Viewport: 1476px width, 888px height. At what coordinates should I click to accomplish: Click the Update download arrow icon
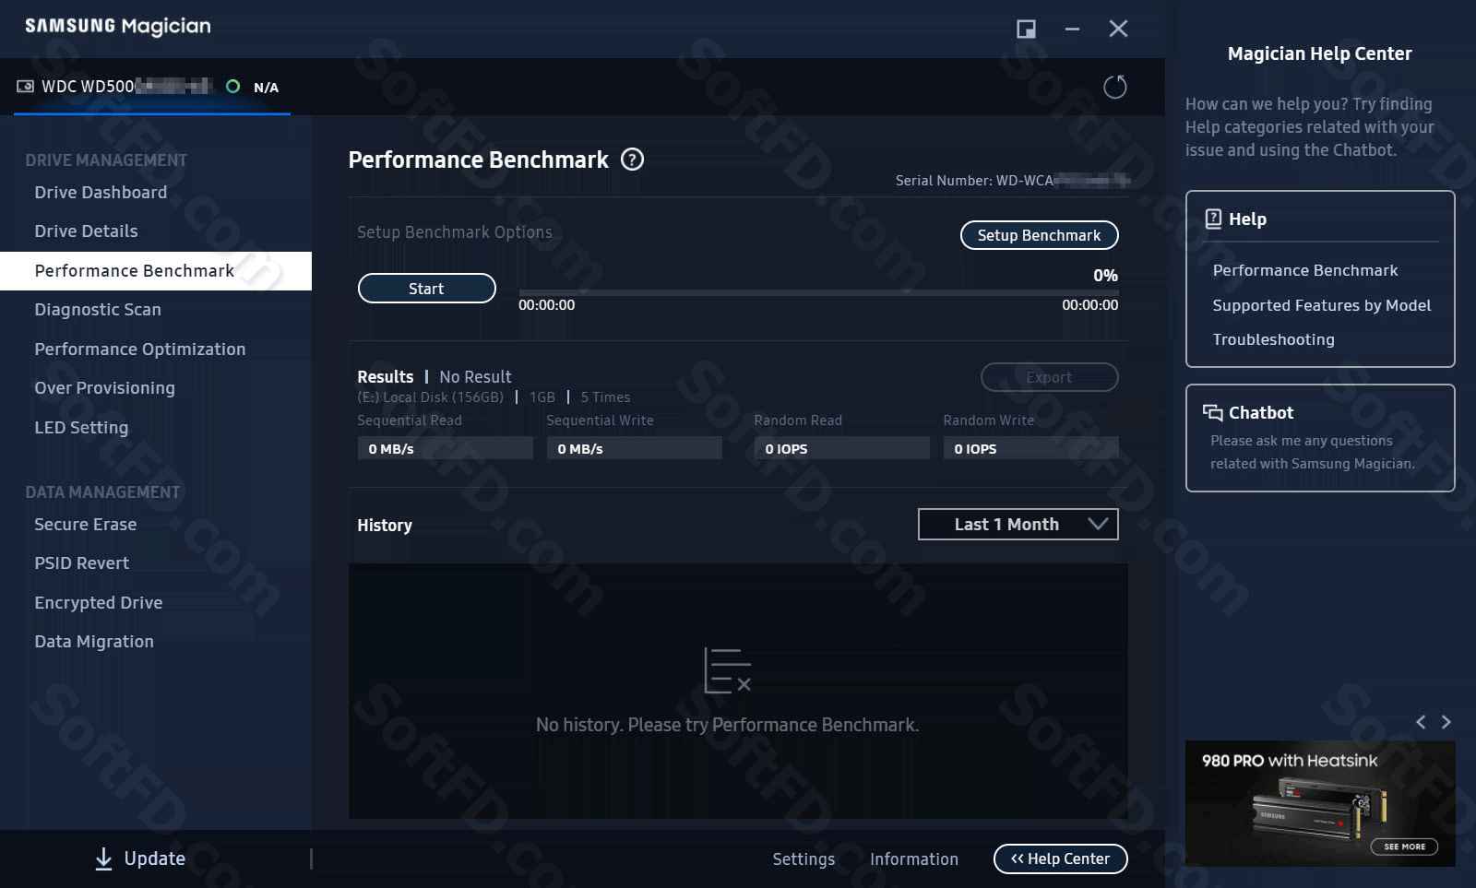click(104, 859)
